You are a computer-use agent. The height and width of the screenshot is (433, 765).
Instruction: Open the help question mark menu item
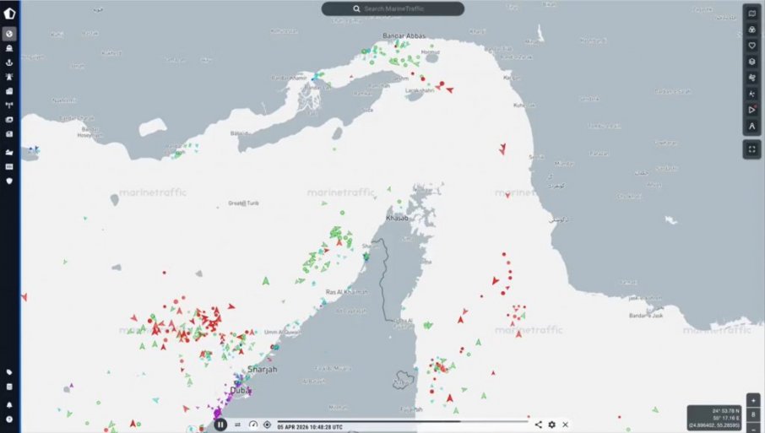click(x=10, y=419)
